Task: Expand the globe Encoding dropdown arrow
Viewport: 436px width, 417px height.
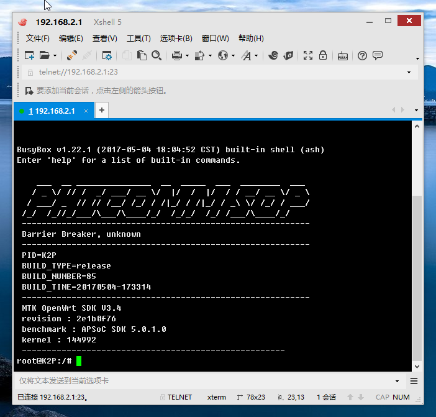Action: (x=233, y=56)
